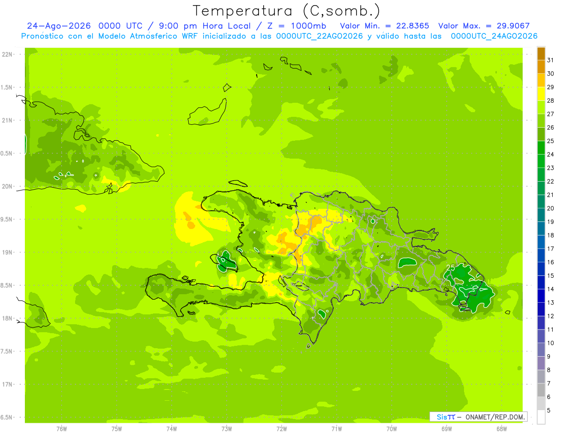Click the title "Temperatura (C,somb.)"
This screenshot has height=435, width=563.
(x=287, y=11)
